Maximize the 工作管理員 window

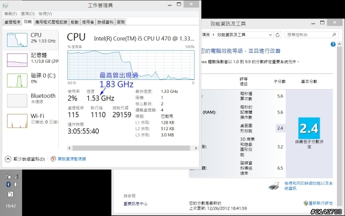pyautogui.click(x=179, y=4)
